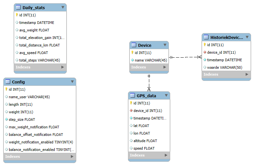
Task: Select the primary key icon of Device id
Action: click(x=132, y=52)
